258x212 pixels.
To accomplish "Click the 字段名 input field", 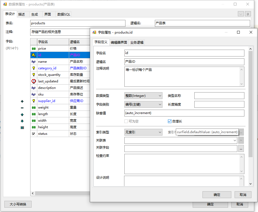I will pos(184,53).
